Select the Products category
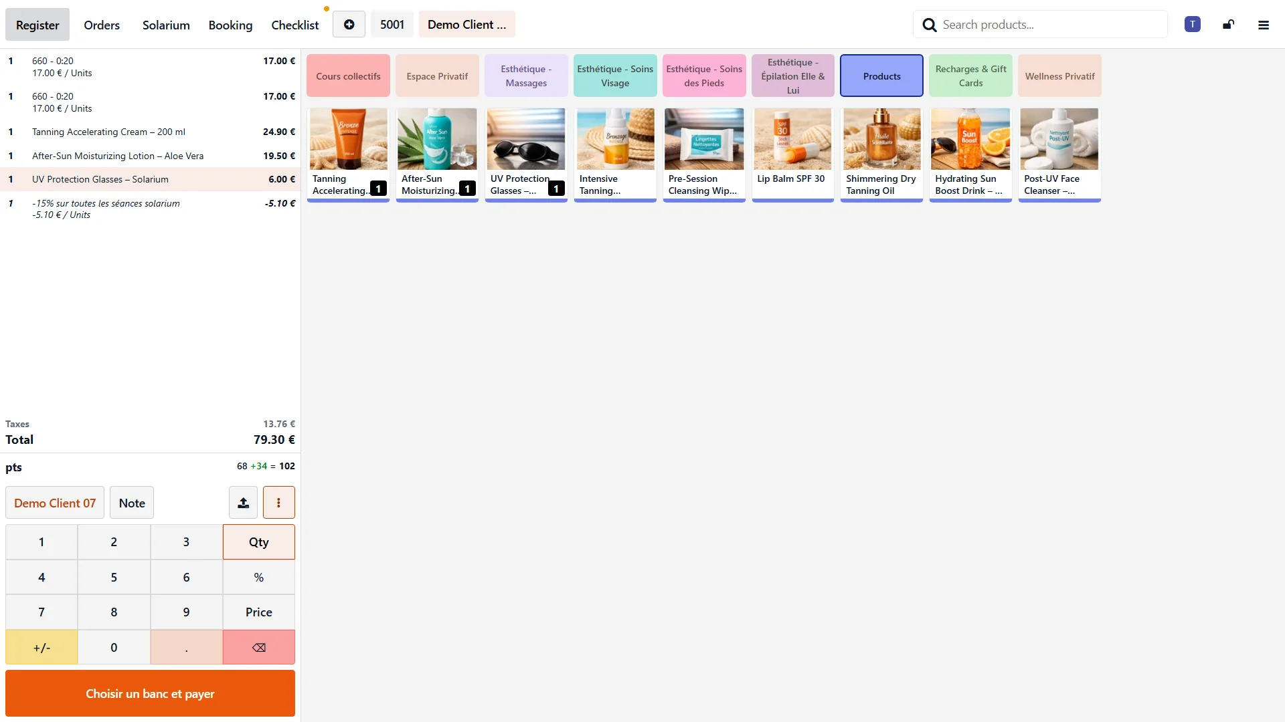1285x722 pixels. pos(881,76)
